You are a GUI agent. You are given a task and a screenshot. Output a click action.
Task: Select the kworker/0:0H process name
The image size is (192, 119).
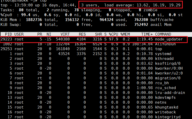(169, 68)
